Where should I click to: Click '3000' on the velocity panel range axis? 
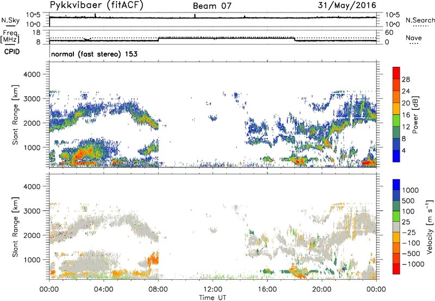tap(32, 211)
